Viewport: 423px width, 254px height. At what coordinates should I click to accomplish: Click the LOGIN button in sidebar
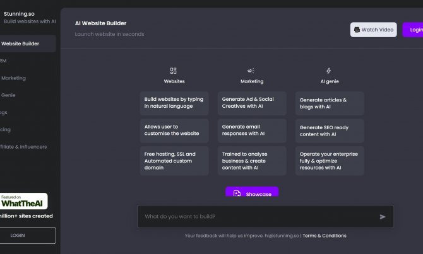[x=28, y=236]
